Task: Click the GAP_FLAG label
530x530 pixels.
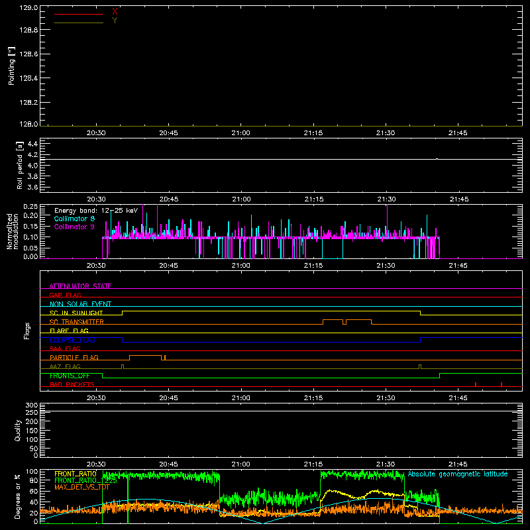Action: coord(65,295)
